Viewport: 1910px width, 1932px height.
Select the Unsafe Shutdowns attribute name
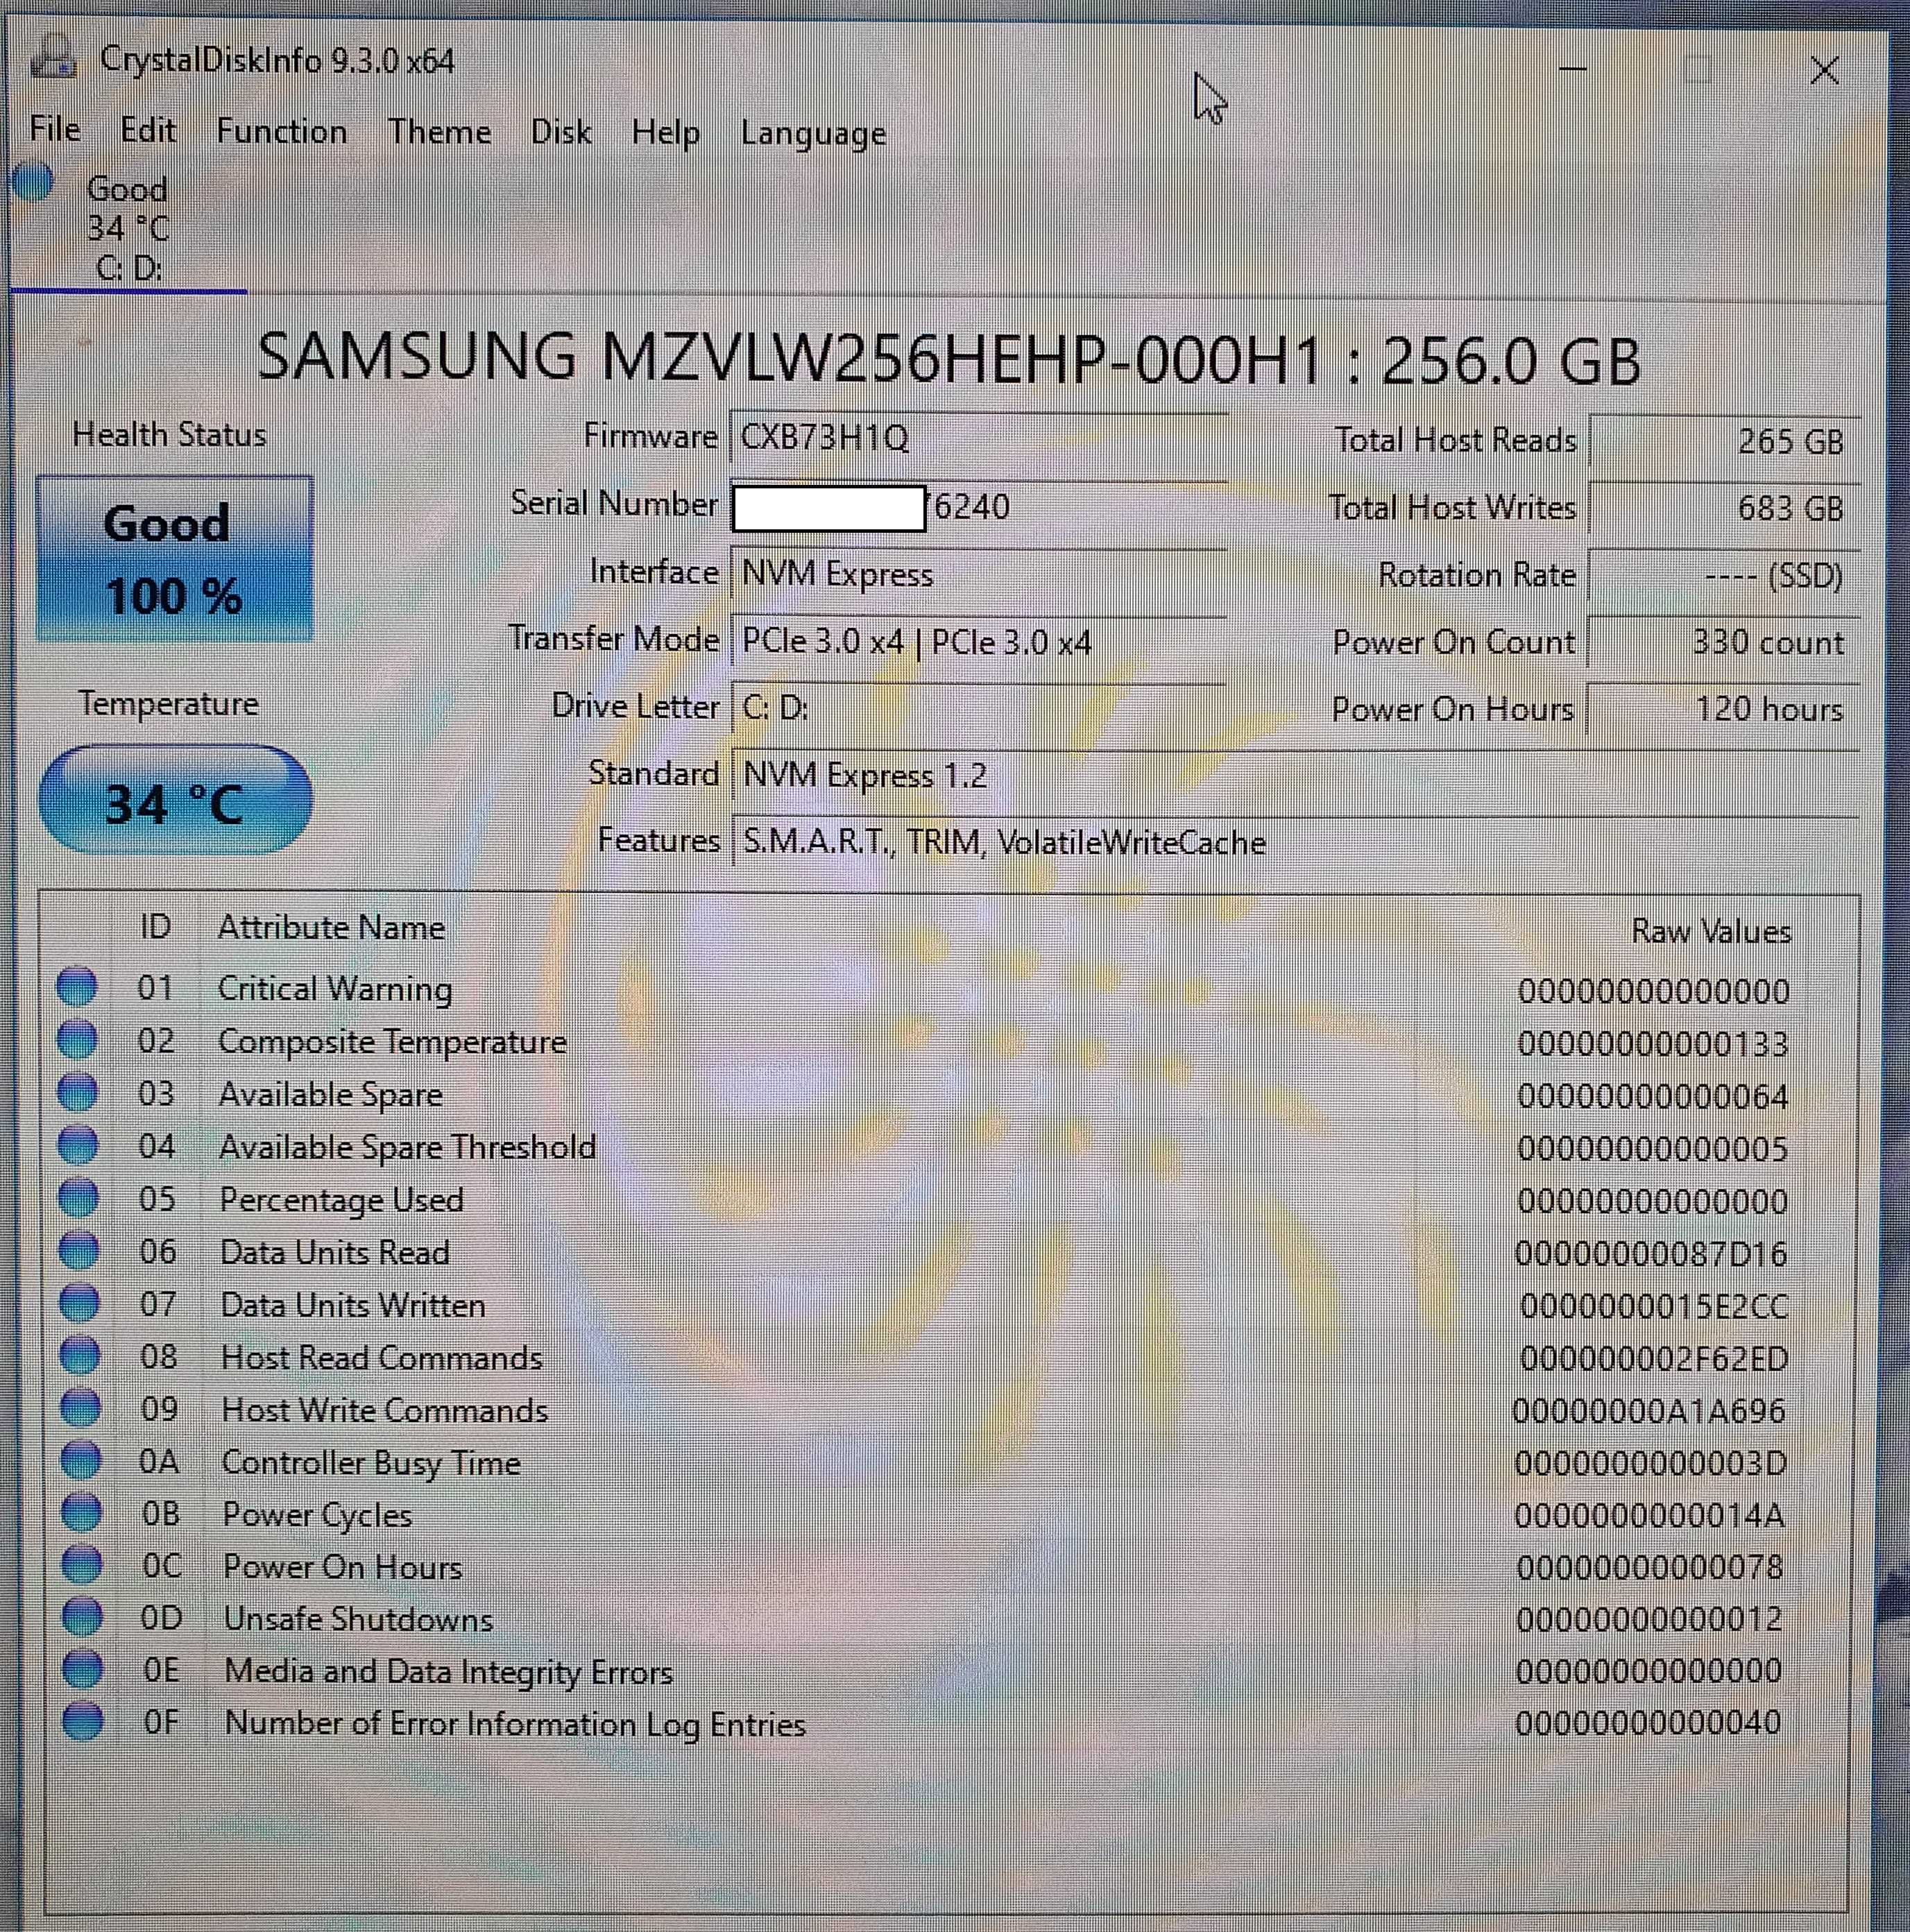(x=358, y=1619)
